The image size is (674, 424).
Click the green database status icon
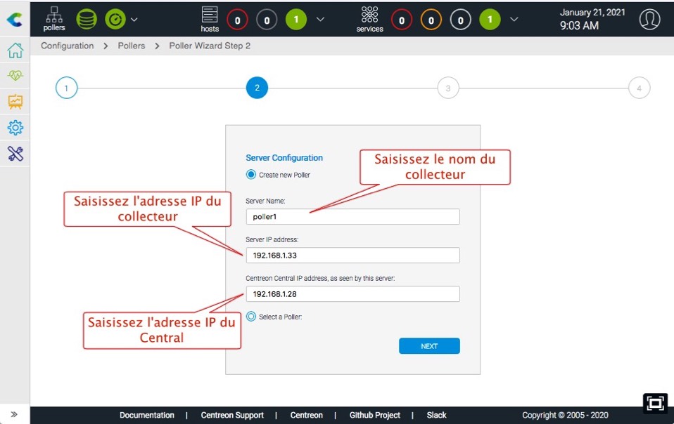coord(86,20)
